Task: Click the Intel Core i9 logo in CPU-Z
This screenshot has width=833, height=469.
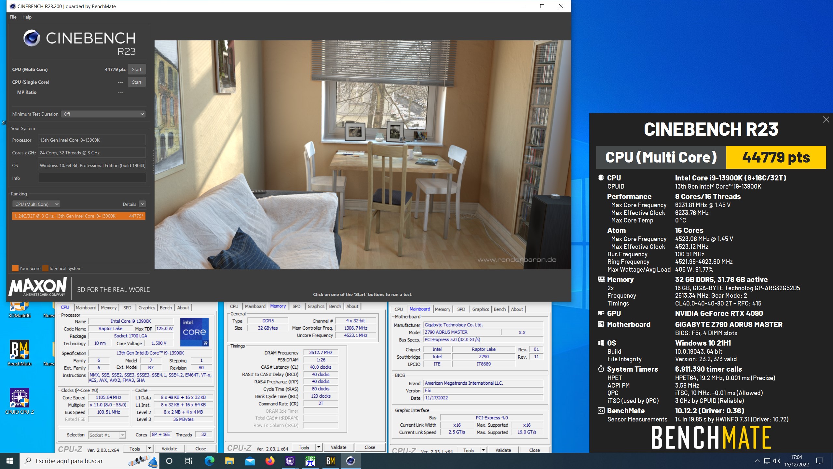Action: click(x=195, y=332)
